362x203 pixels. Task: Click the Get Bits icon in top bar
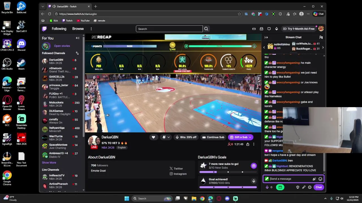(x=277, y=29)
